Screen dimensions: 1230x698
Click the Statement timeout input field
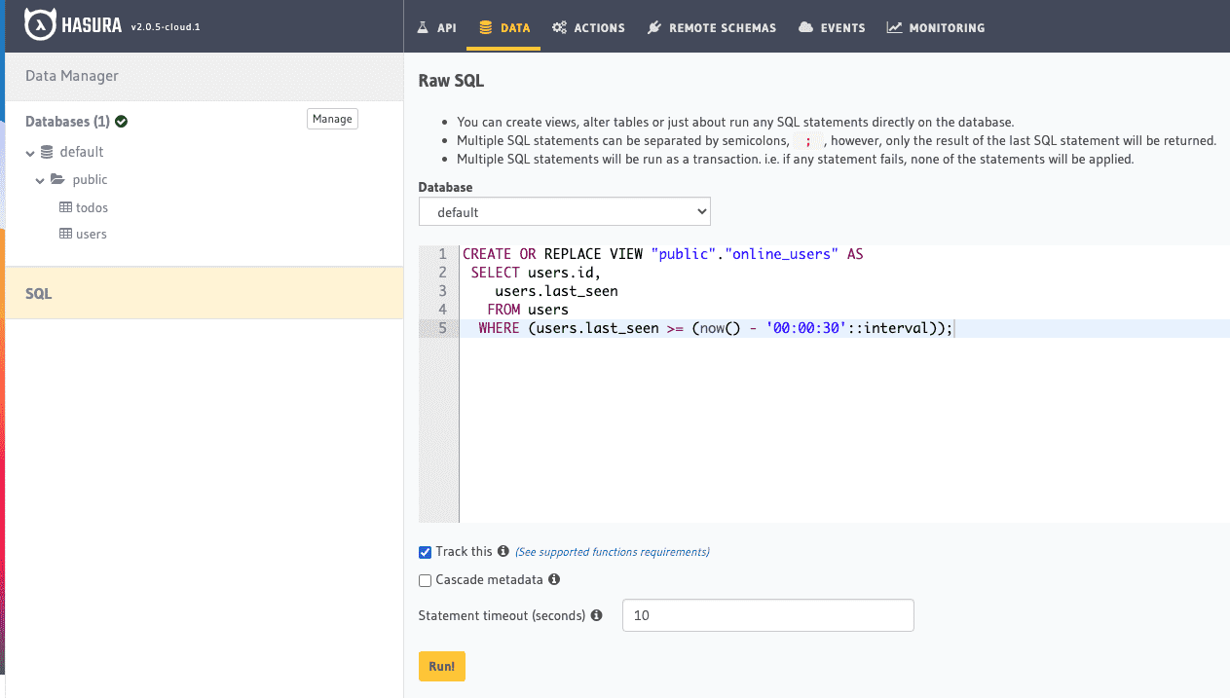point(768,615)
